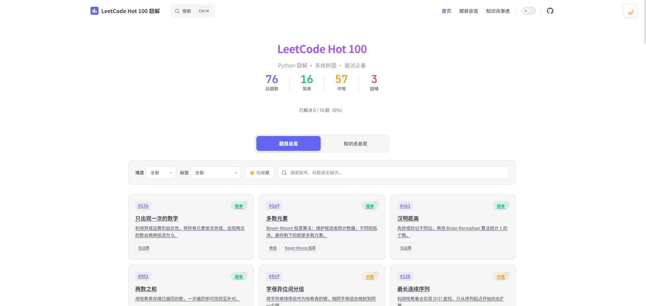Click the magnifier icon in the problem search field

[284, 173]
